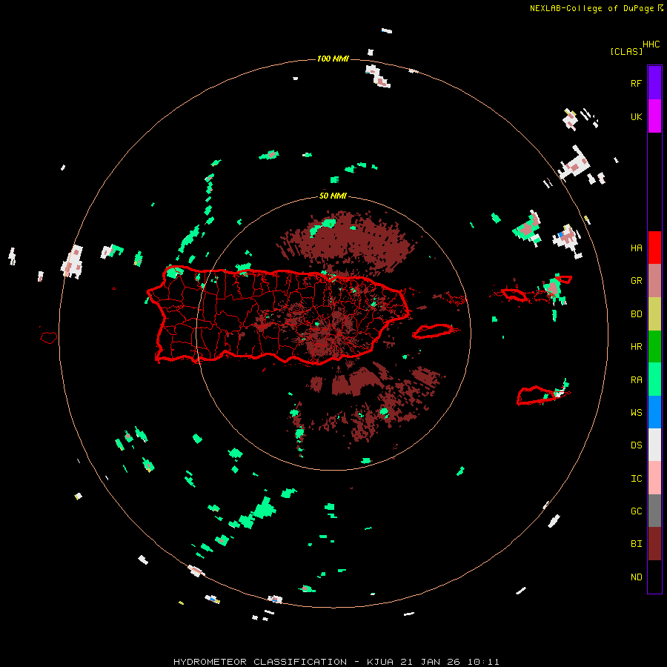
Task: Click the WS legend label
Action: [636, 413]
